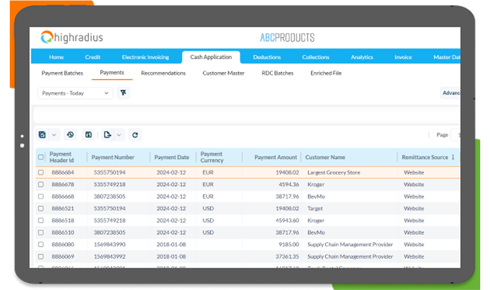Click the amount 4594.36

289,184
